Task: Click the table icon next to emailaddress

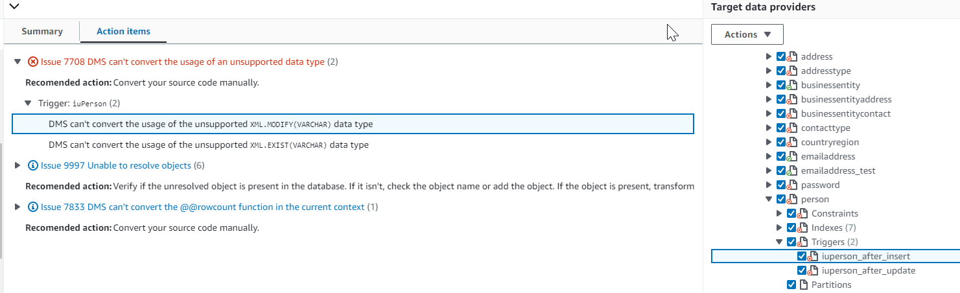Action: coord(792,156)
